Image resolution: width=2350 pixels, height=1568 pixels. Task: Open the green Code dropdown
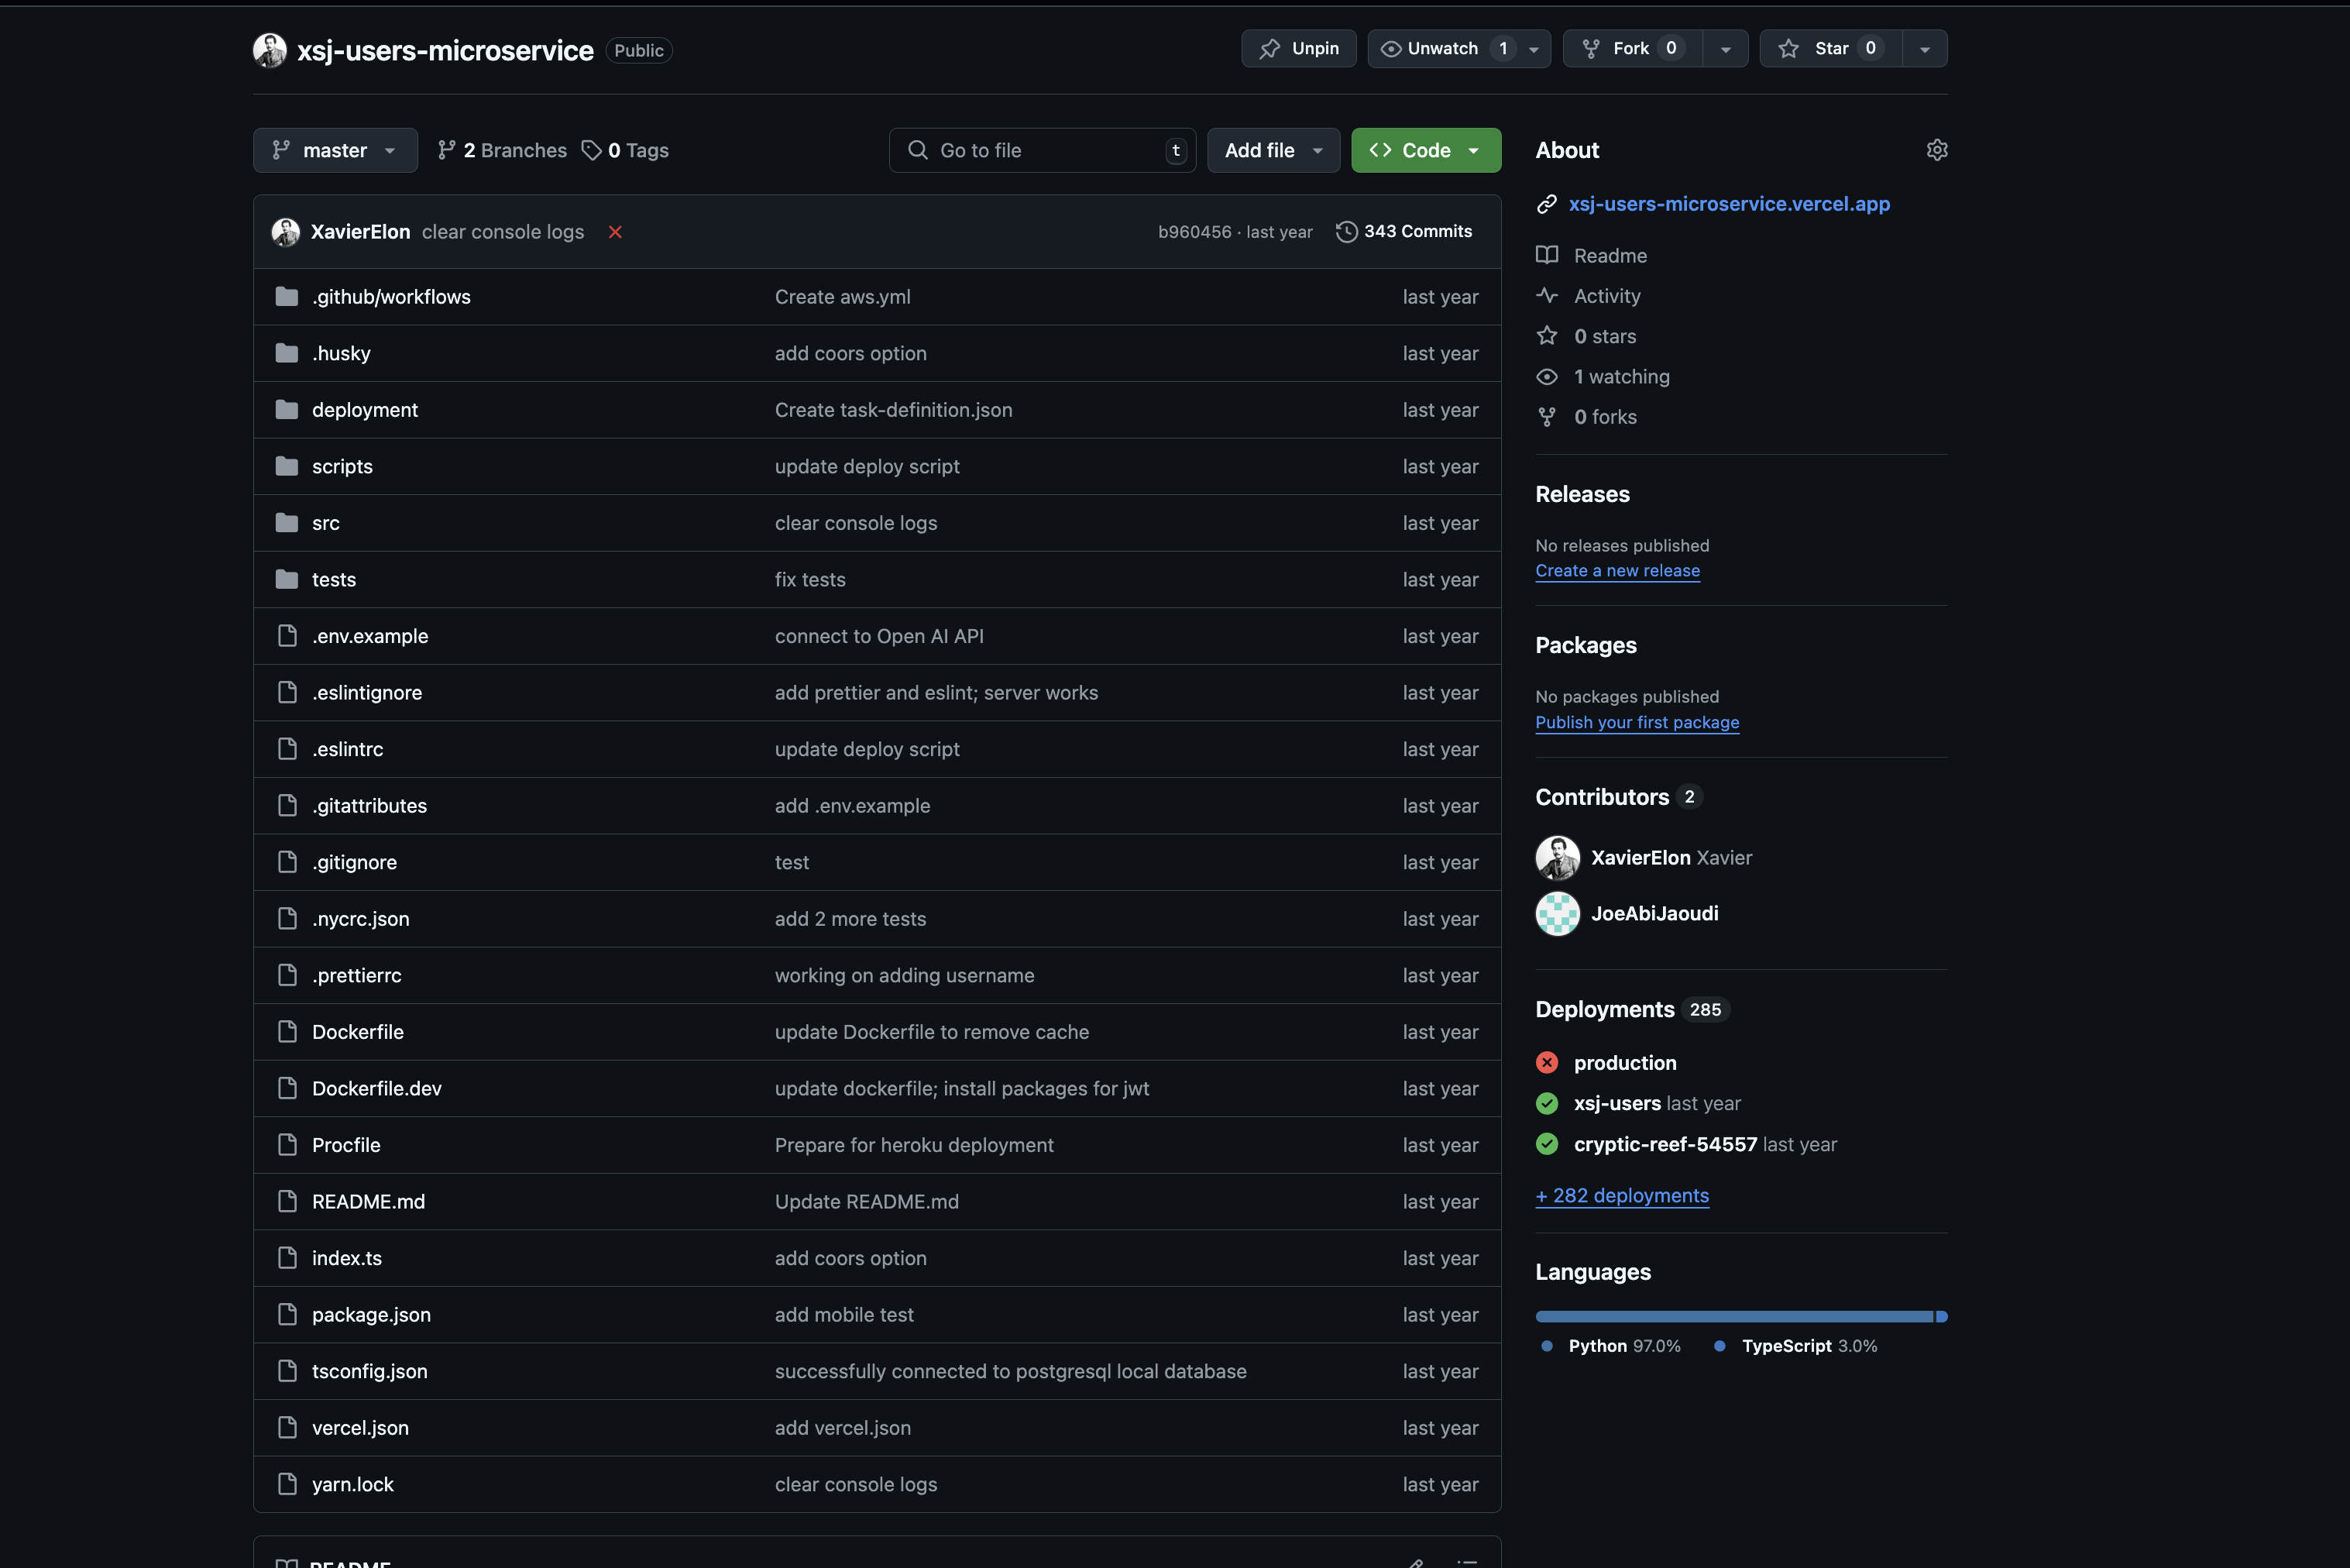tap(1425, 150)
